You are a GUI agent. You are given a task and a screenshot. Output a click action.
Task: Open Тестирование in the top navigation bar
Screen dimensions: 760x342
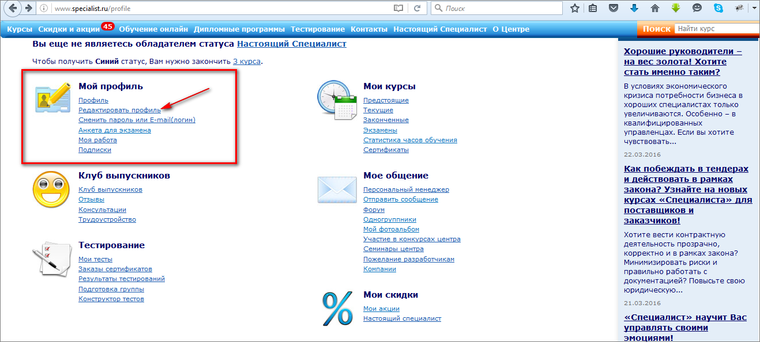click(318, 29)
